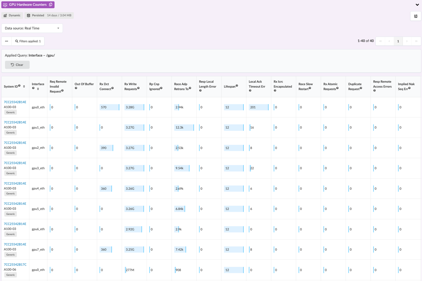Open the Data source: Real Time dropdown
Viewport: 422px width, 281px height.
(x=32, y=28)
